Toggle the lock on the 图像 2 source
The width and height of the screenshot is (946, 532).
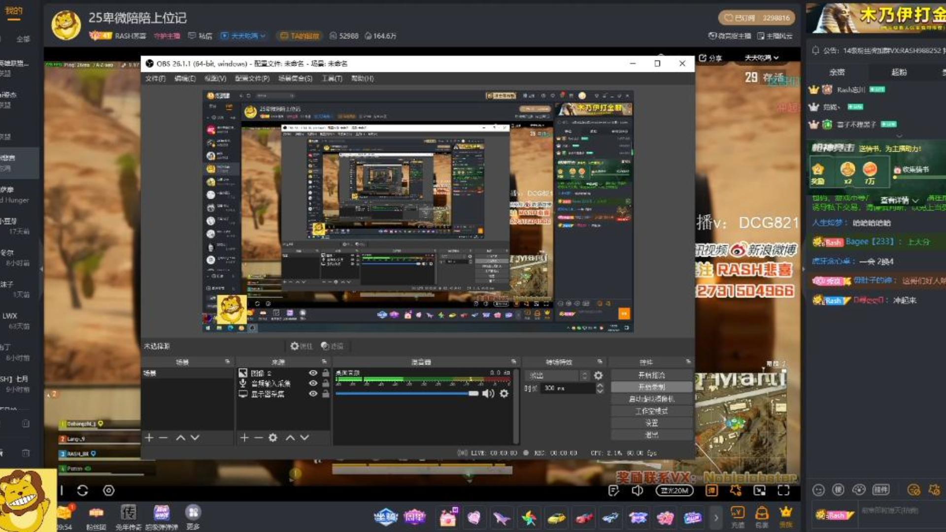coord(326,373)
